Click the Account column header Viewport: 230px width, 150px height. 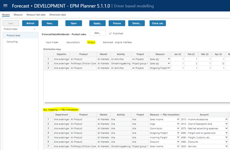coord(204,114)
